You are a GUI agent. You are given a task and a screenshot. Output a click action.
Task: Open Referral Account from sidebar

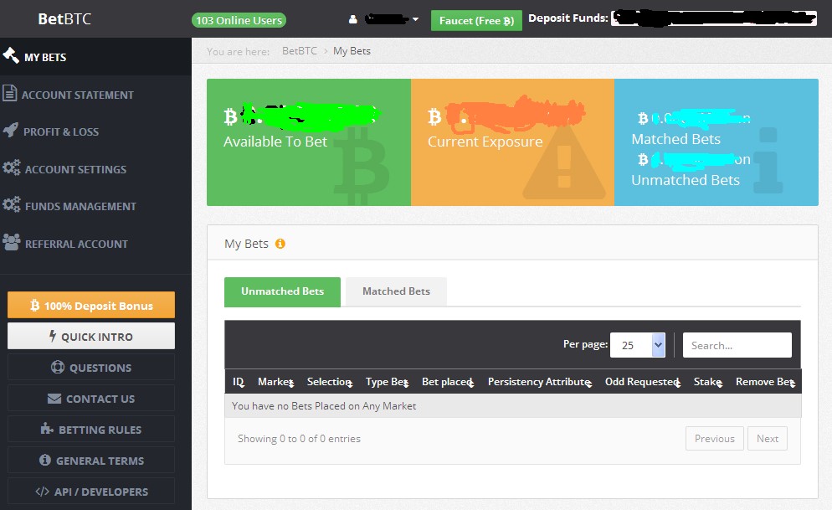click(x=95, y=244)
